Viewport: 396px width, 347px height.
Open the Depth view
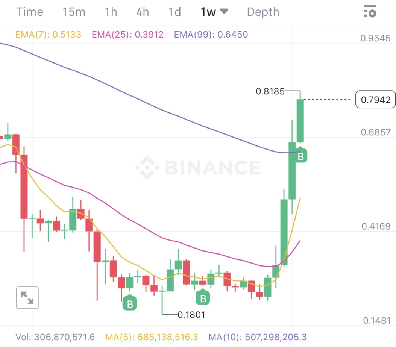[263, 12]
